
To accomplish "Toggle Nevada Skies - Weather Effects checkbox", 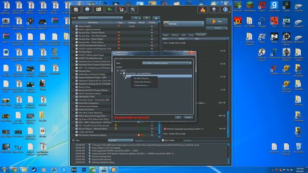I will click(77, 33).
